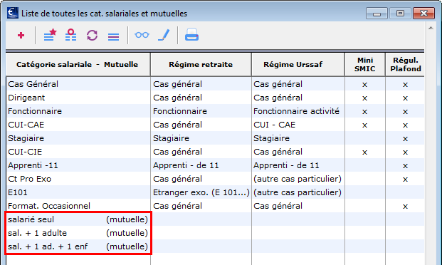
Task: Click the Catégorie salariale - Mutuelle column header
Action: [78, 65]
